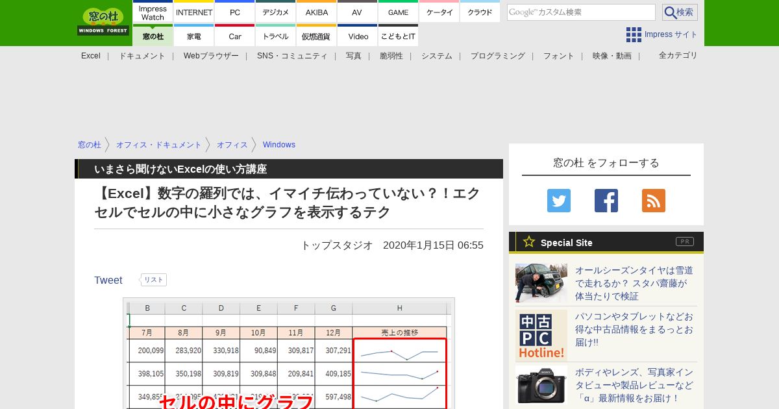
Task: Click the トップスタジオ author name
Action: tap(337, 245)
